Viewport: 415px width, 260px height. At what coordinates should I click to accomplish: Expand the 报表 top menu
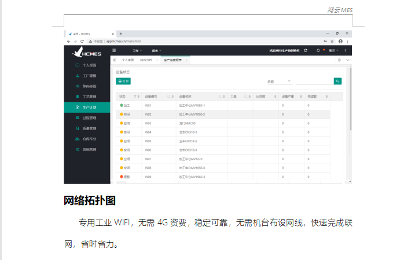point(156,51)
